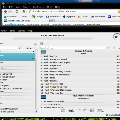
Task: Redo the last playlist change
Action: 85,110
